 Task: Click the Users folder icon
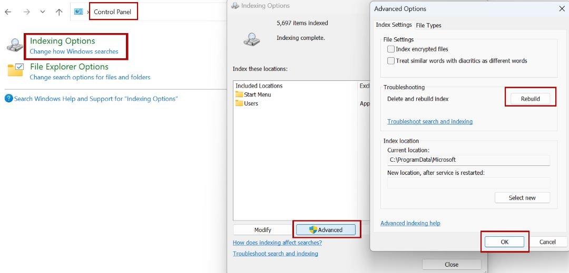tap(239, 103)
